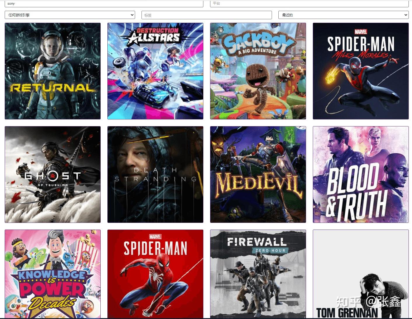Open the Returnal game cover
This screenshot has height=319, width=412.
53,71
